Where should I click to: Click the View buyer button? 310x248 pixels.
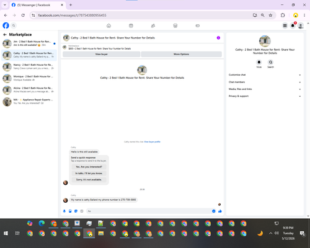point(102,54)
